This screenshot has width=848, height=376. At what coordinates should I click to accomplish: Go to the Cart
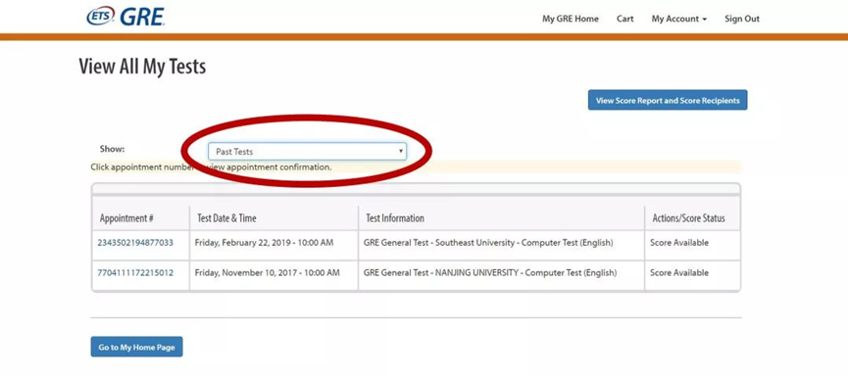pos(624,19)
